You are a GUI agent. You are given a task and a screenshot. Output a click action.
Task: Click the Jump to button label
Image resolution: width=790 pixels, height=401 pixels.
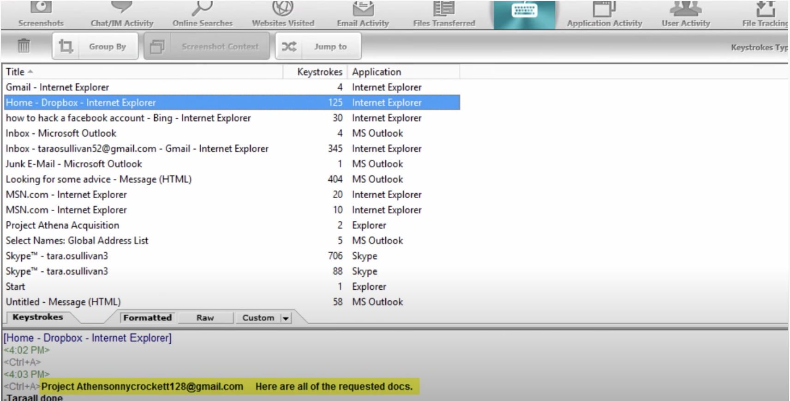pyautogui.click(x=330, y=47)
